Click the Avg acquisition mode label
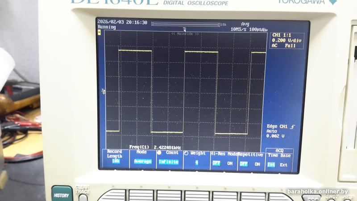This screenshot has height=201, width=357. (x=245, y=24)
